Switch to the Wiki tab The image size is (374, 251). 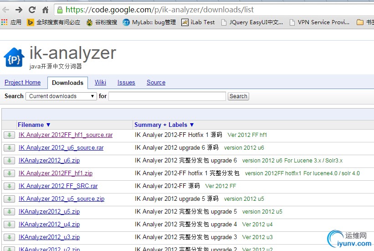[x=100, y=83]
